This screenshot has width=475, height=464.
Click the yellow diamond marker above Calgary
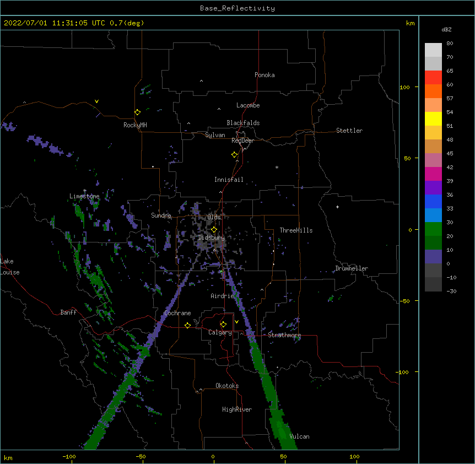[224, 325]
